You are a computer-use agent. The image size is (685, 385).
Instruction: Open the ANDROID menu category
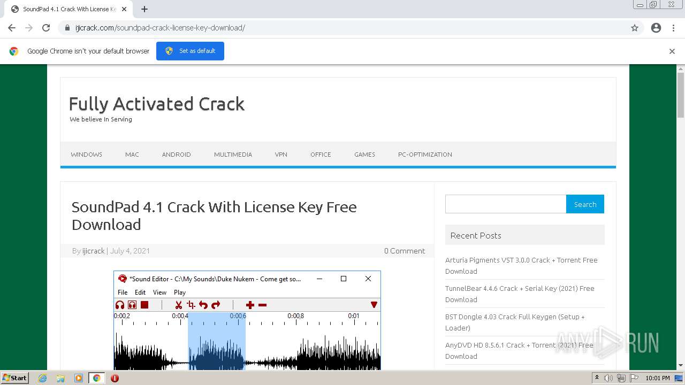click(x=176, y=155)
